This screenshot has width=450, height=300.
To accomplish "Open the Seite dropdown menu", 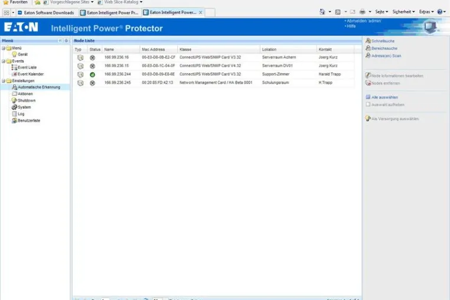I will pyautogui.click(x=381, y=12).
